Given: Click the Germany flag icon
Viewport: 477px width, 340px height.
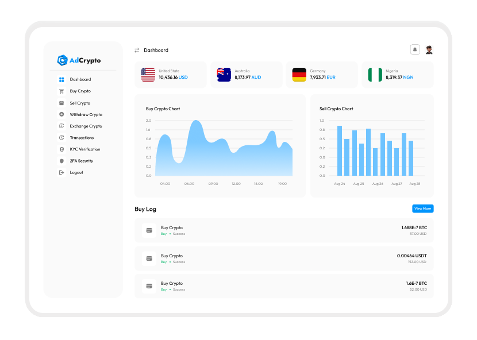Looking at the screenshot, I should click(299, 75).
